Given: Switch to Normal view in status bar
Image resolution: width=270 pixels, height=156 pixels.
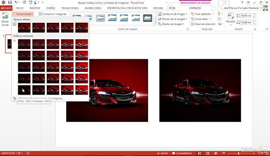Looking at the screenshot, I should click(x=200, y=153).
